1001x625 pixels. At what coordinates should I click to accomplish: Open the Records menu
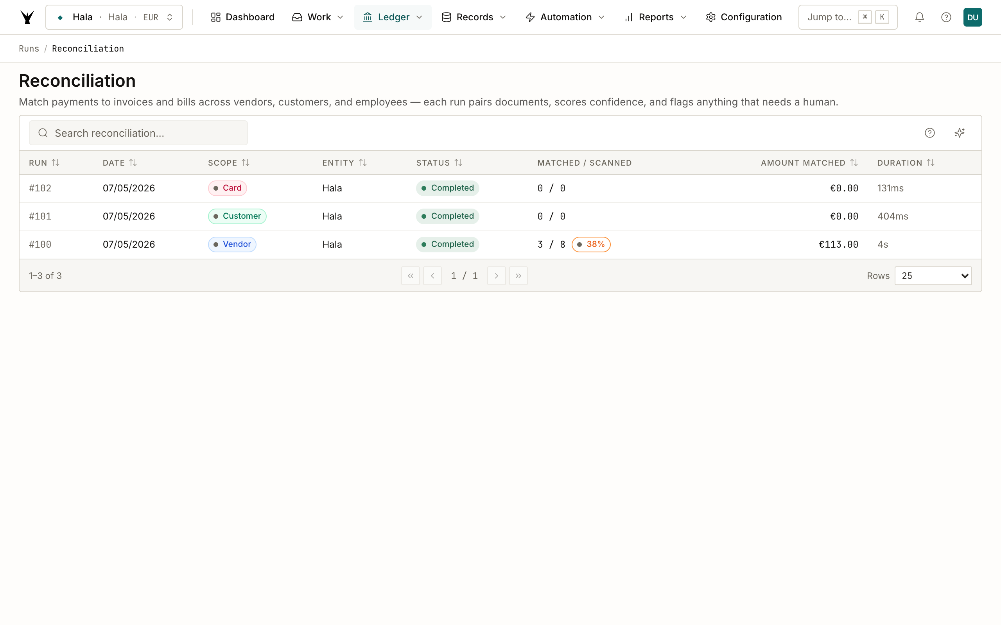pos(474,17)
